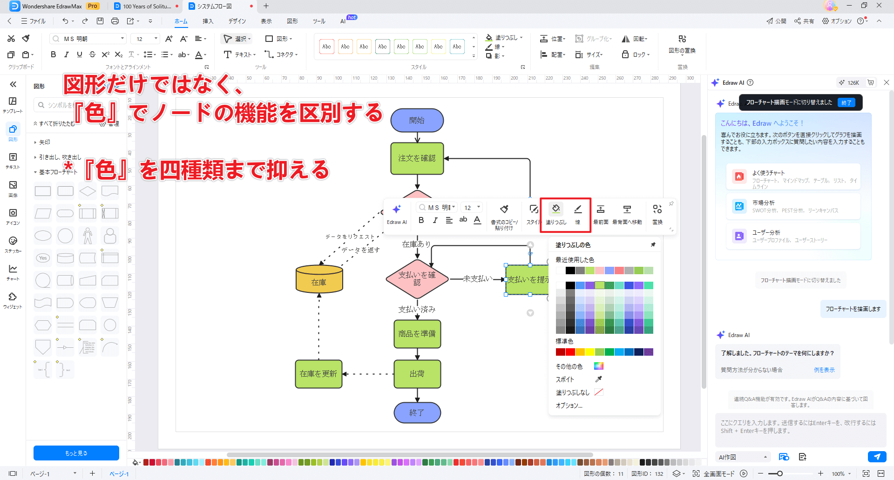
Task: Open ステッカー panel in the left sidebar
Action: tap(13, 244)
